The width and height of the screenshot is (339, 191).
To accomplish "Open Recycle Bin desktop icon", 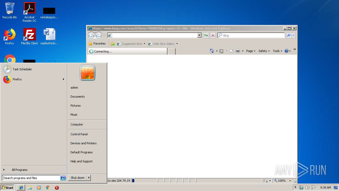I will [x=10, y=11].
